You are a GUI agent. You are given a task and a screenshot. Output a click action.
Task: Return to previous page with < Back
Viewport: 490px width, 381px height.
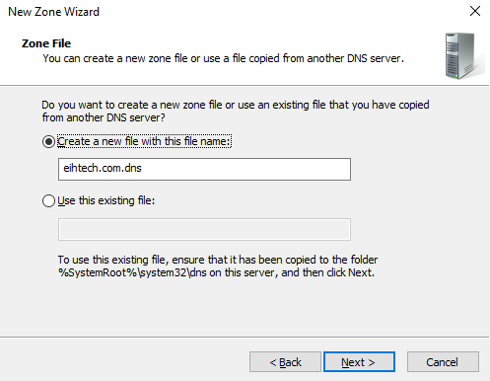point(285,362)
